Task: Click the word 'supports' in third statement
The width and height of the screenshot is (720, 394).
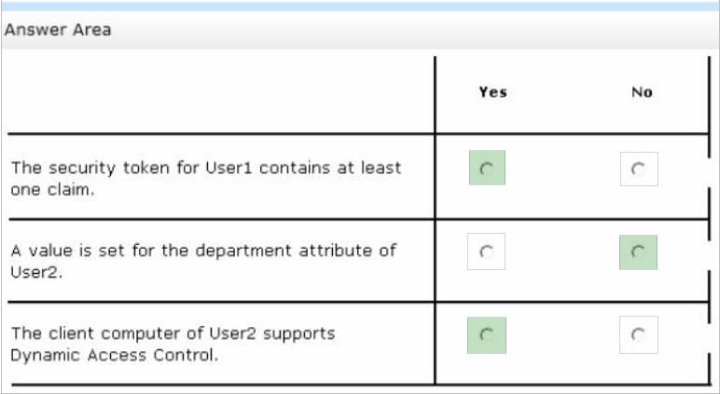Action: [299, 334]
